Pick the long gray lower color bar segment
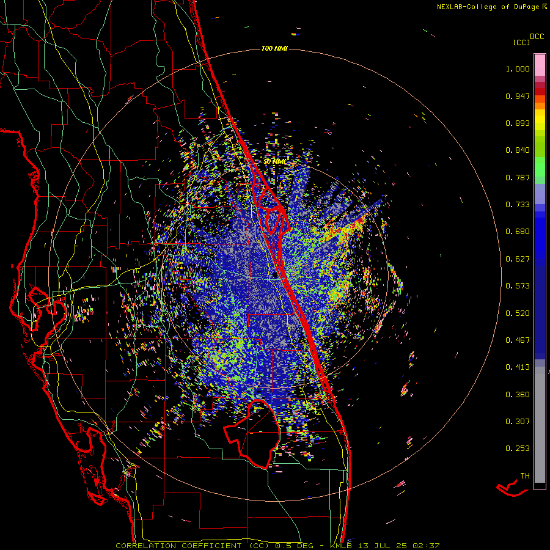 540,425
